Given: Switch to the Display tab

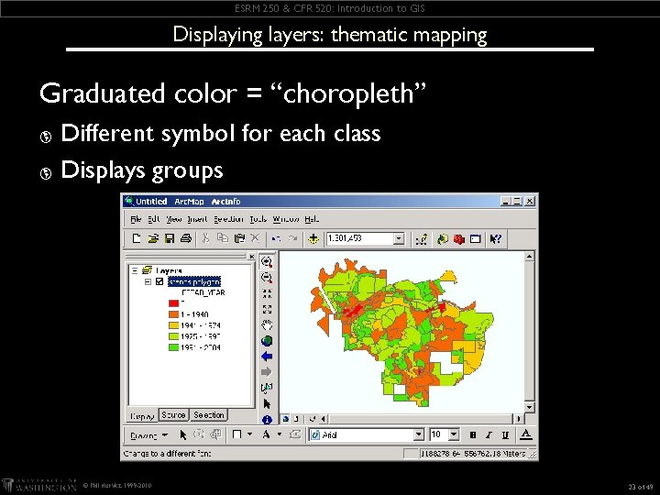Looking at the screenshot, I should [x=142, y=416].
